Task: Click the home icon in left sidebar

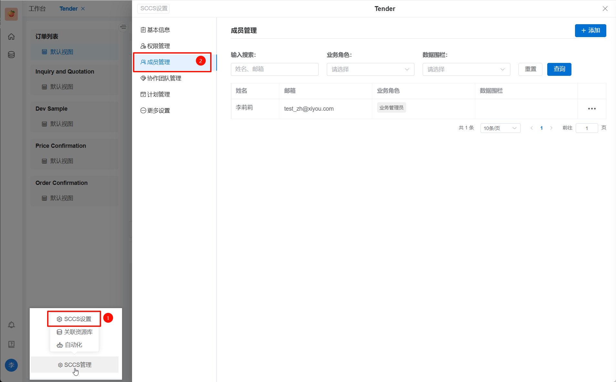Action: tap(11, 36)
